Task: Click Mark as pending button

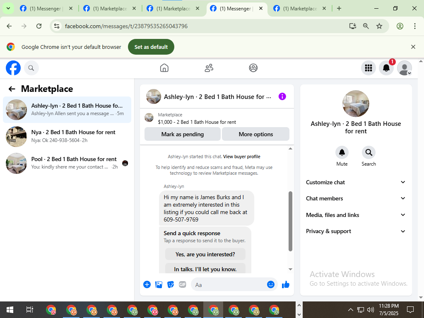Action: [x=183, y=134]
